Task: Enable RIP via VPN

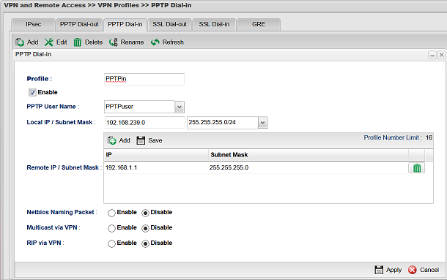Action: tap(111, 243)
